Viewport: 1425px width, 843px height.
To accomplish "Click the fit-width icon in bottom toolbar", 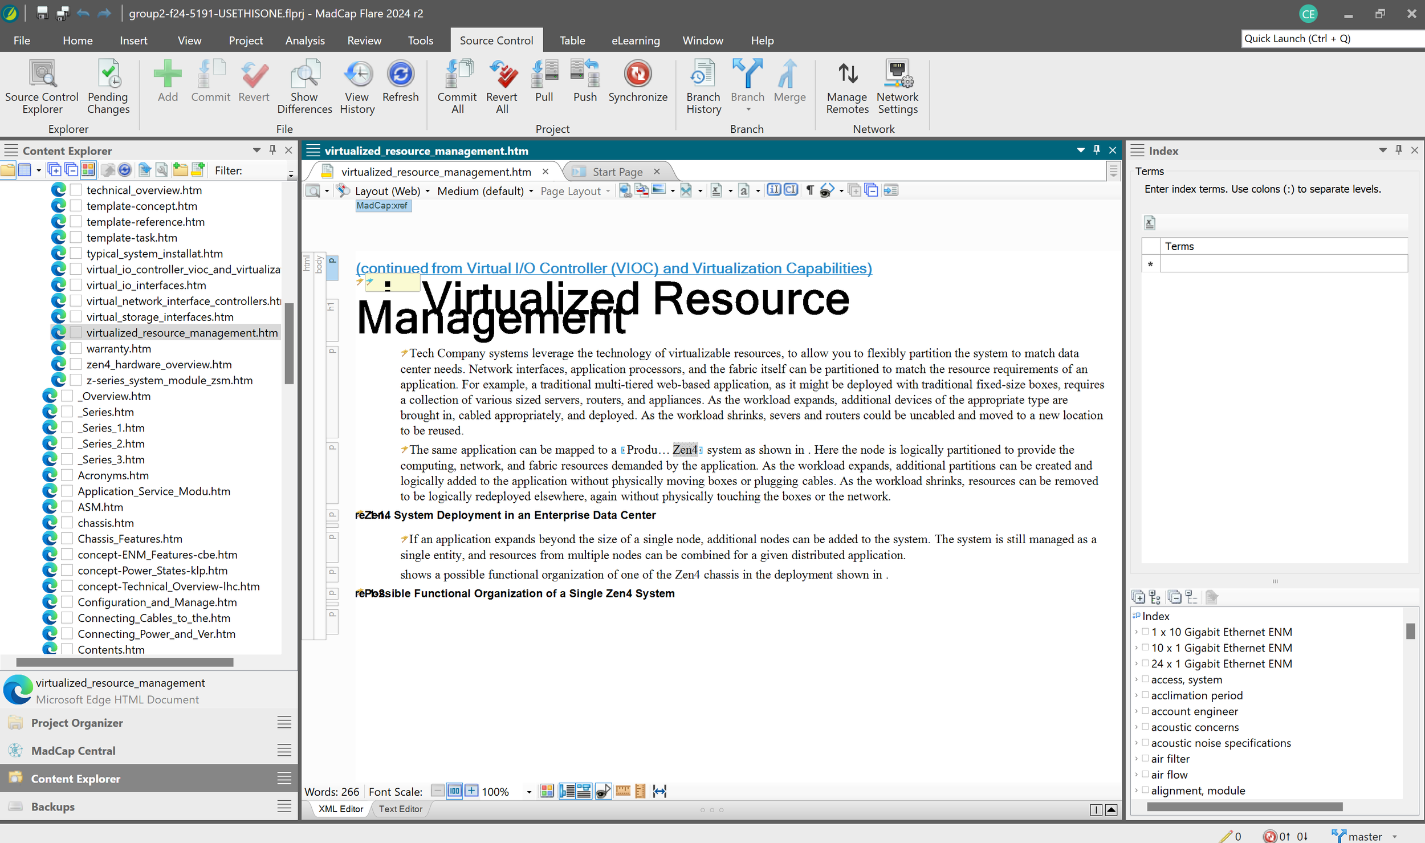I will coord(659,791).
